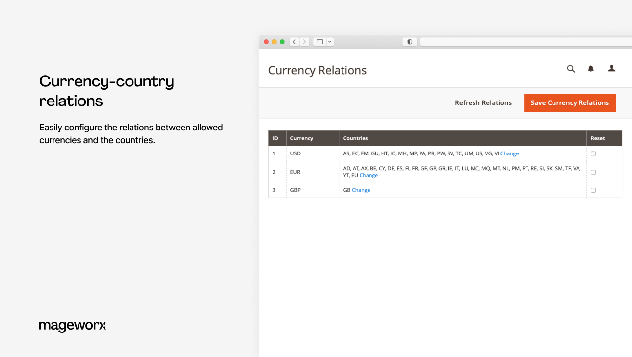Enable the Reset checkbox for USD
The width and height of the screenshot is (632, 357).
click(593, 153)
